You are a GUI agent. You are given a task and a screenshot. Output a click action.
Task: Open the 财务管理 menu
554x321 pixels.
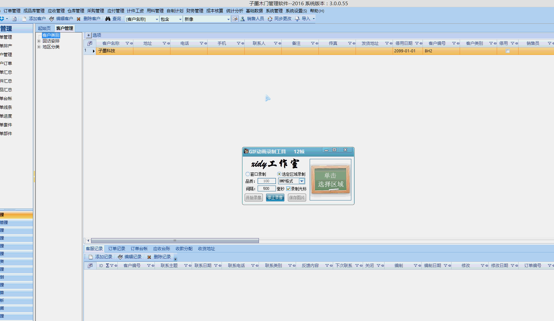(x=195, y=11)
